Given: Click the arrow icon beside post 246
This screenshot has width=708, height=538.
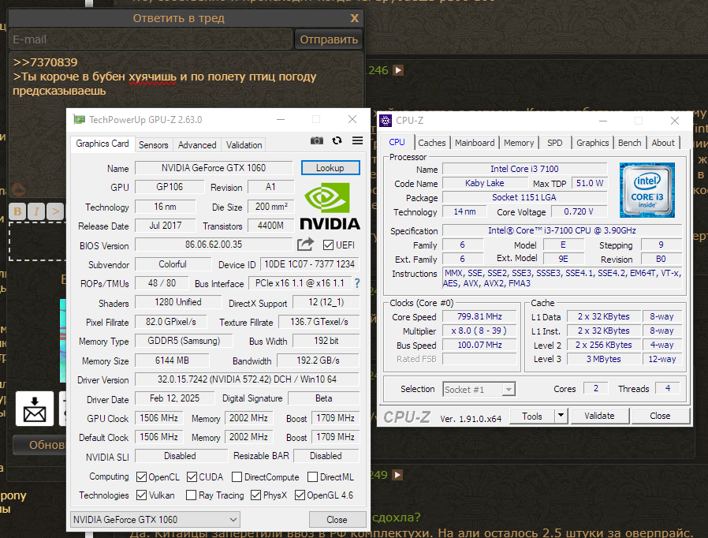Looking at the screenshot, I should point(398,70).
